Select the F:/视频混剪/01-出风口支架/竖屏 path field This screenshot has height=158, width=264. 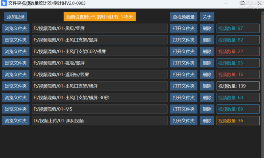click(x=100, y=40)
